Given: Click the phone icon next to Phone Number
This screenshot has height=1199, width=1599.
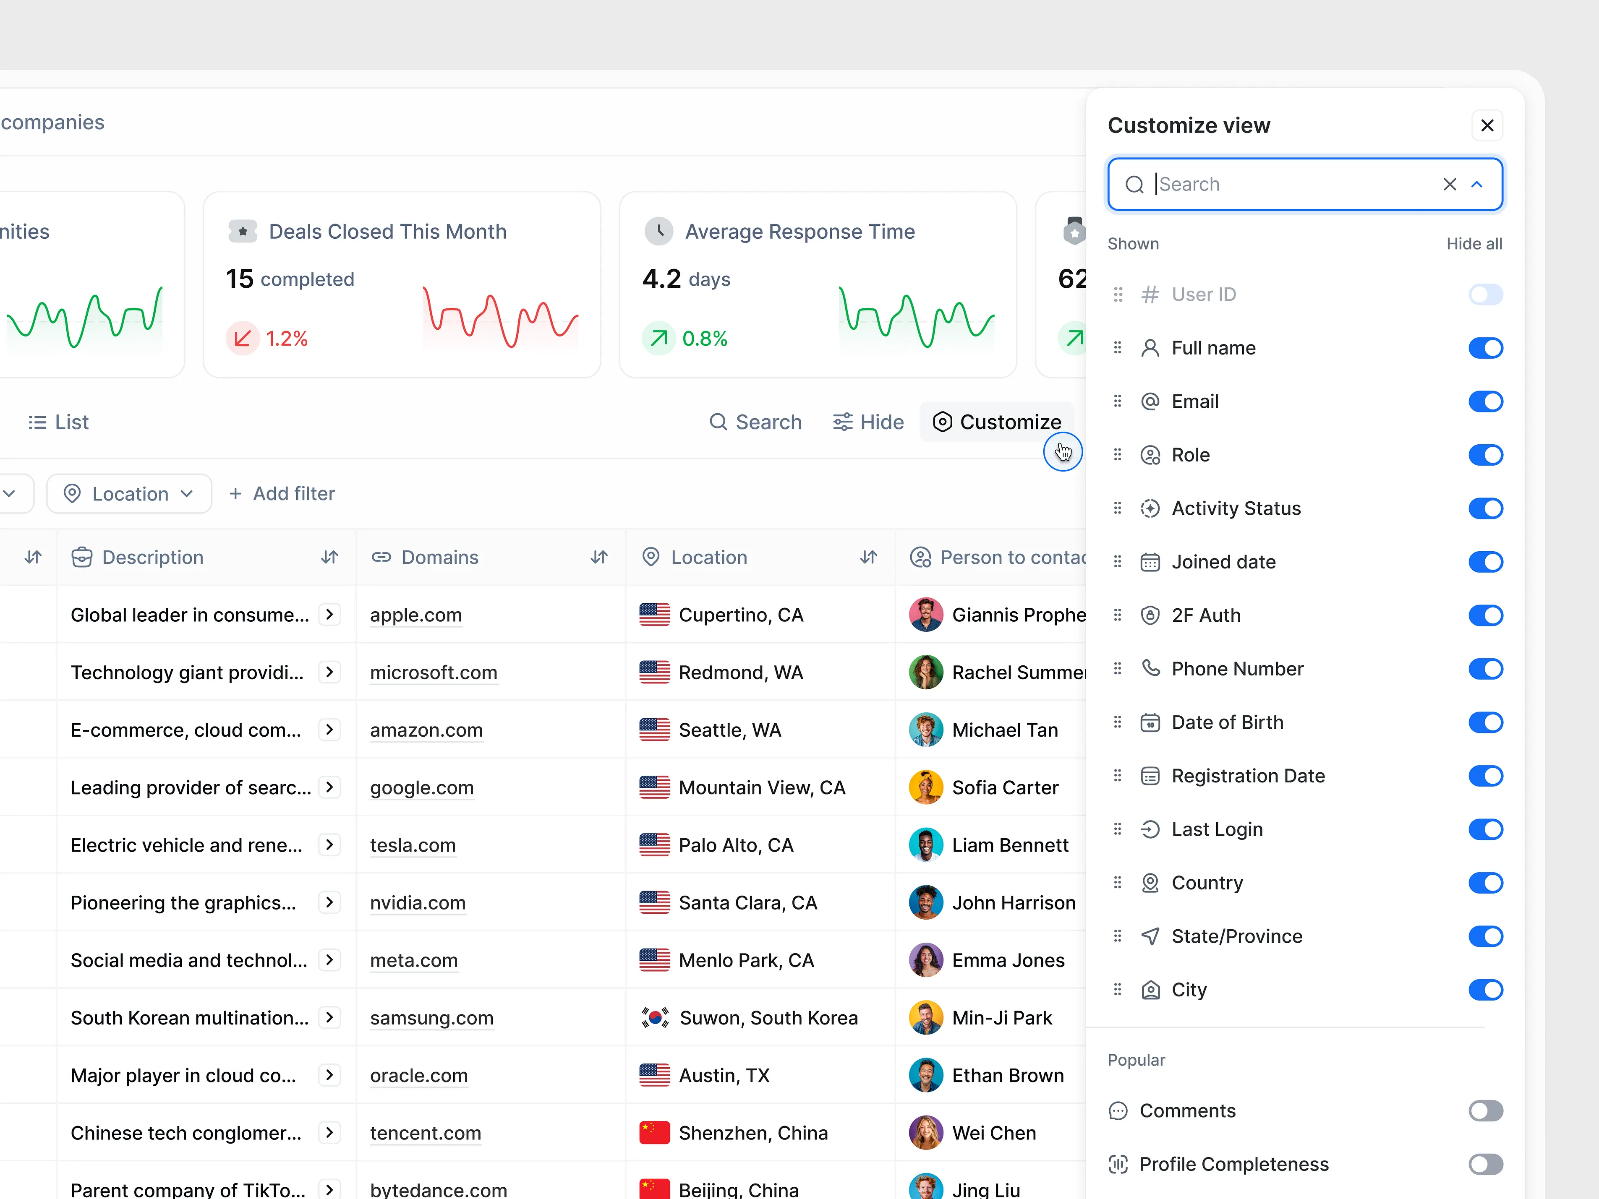Looking at the screenshot, I should tap(1150, 668).
